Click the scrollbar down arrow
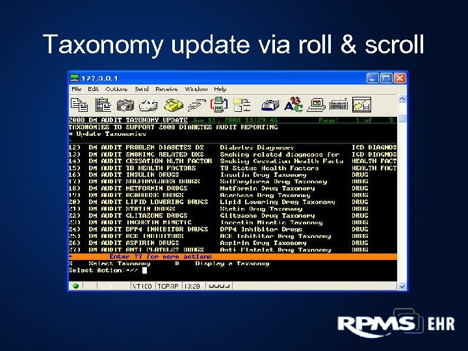Image resolution: width=468 pixels, height=351 pixels. pyautogui.click(x=402, y=287)
